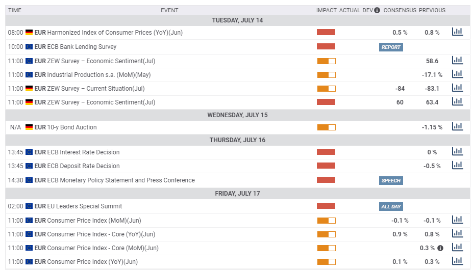Open chart for ZEW Current Situation row
The width and height of the screenshot is (474, 270).
(457, 88)
